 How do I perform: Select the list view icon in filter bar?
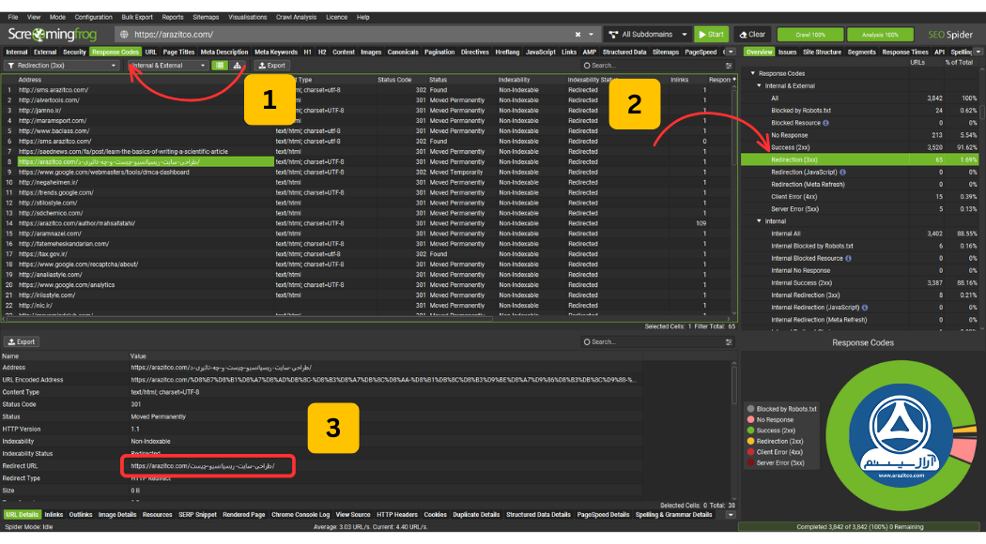[220, 66]
